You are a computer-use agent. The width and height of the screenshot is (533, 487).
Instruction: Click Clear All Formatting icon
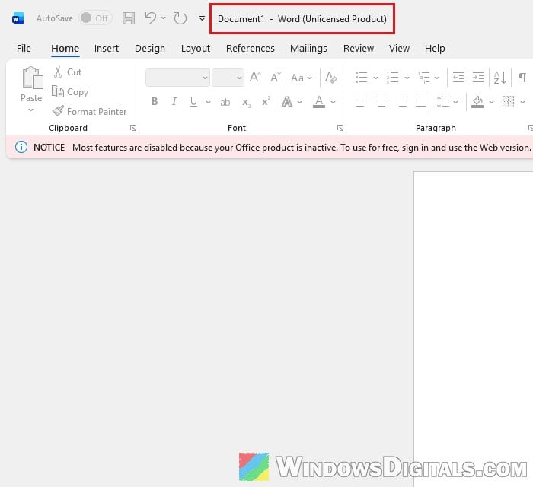[x=330, y=78]
